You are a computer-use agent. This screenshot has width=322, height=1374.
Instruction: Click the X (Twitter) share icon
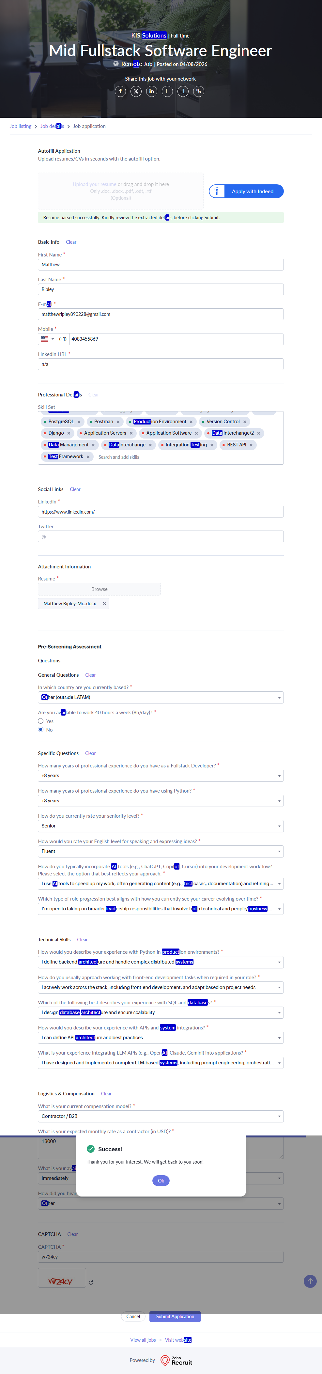(136, 91)
